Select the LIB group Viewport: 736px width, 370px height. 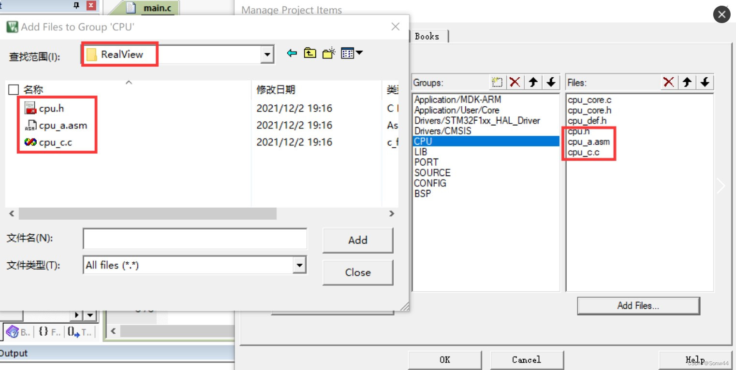tap(420, 152)
